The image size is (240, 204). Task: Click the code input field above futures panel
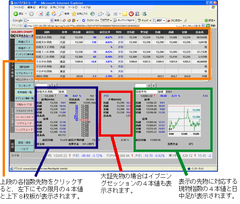click(x=41, y=86)
